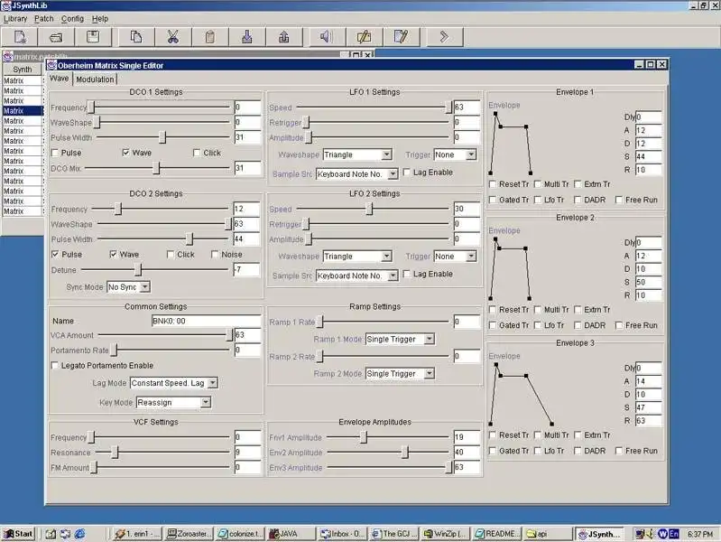Image resolution: width=721 pixels, height=542 pixels.
Task: Uncheck the DCO 2 Pulse checkbox
Action: [55, 254]
